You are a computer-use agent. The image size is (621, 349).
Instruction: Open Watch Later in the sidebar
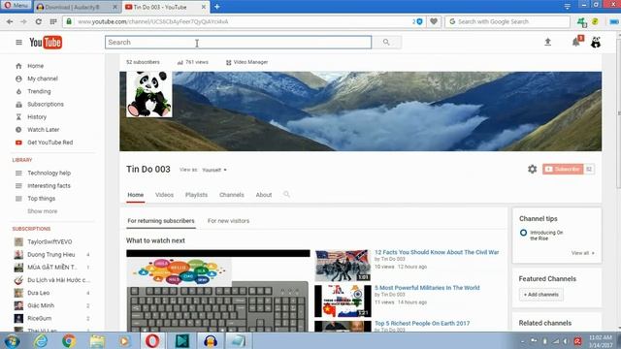coord(43,129)
